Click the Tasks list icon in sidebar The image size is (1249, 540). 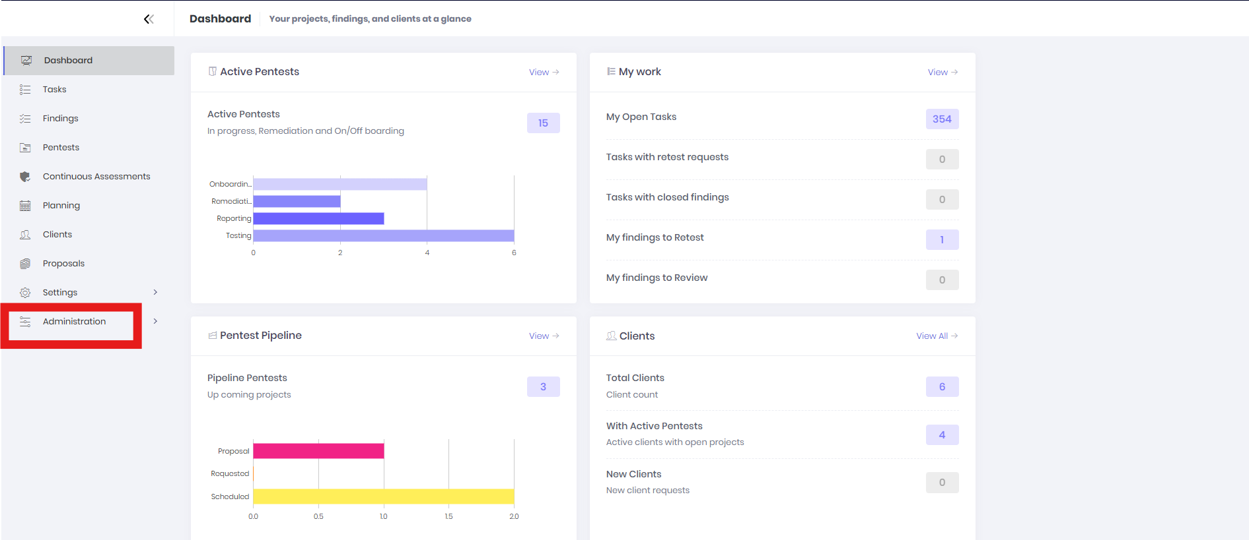point(25,90)
